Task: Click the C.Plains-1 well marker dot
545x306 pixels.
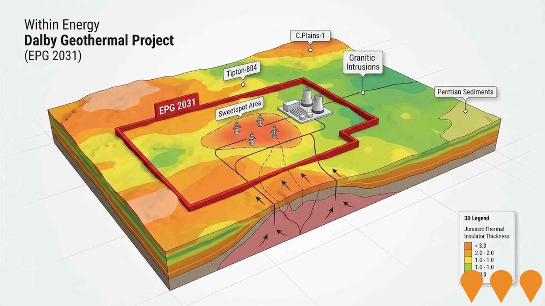Action: coord(310,50)
